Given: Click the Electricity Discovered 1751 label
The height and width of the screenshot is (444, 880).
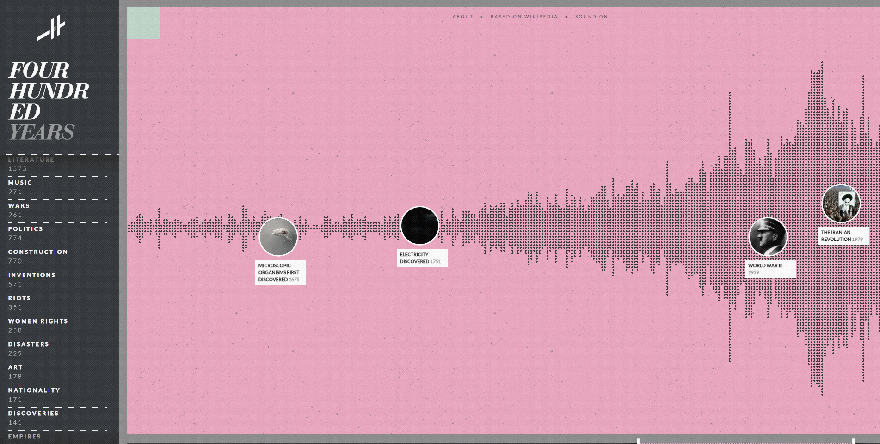Looking at the screenshot, I should (421, 258).
